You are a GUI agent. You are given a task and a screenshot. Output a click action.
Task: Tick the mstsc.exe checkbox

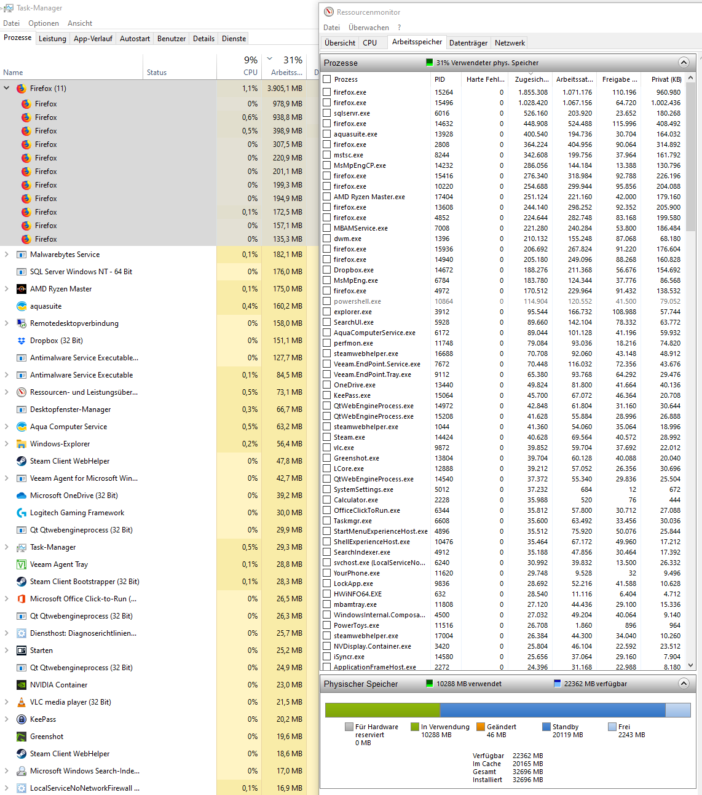[327, 155]
